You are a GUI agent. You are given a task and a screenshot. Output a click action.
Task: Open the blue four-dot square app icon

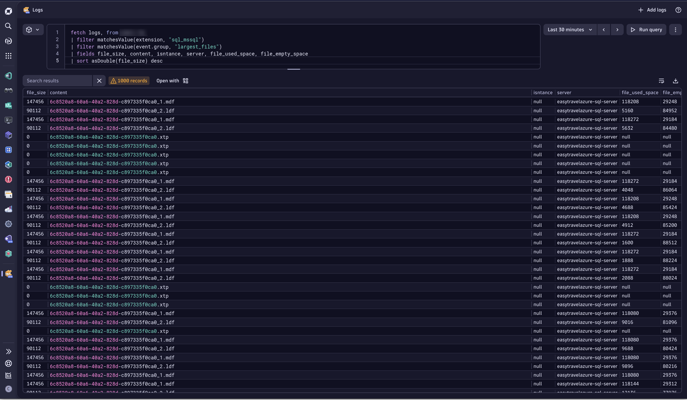pyautogui.click(x=8, y=150)
